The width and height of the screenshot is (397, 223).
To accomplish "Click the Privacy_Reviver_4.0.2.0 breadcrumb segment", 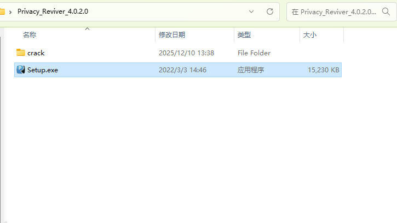I will click(53, 12).
